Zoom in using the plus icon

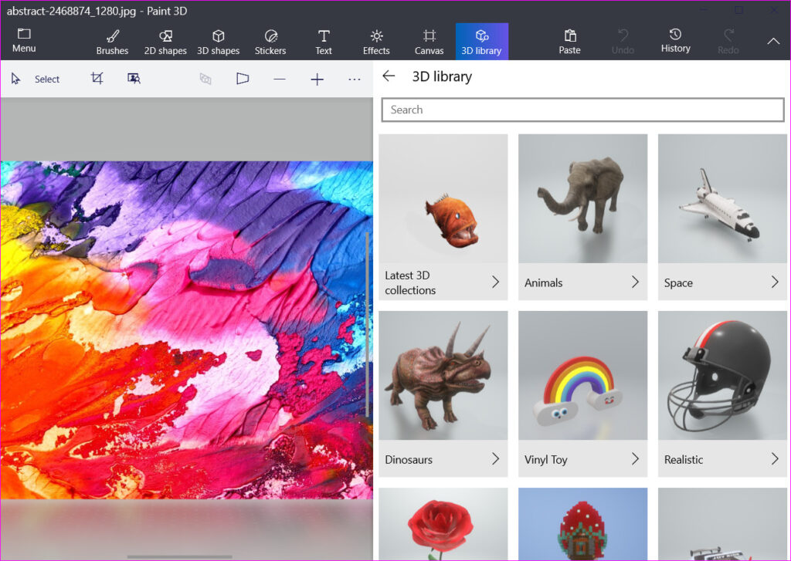click(317, 78)
